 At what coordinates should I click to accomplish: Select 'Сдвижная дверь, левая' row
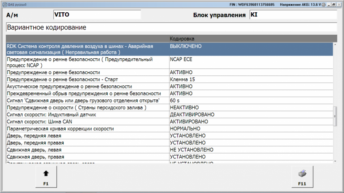[x=170, y=150]
